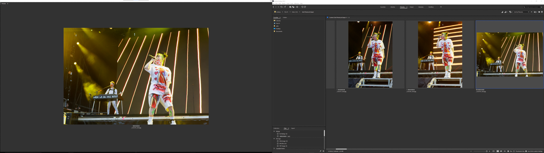The height and width of the screenshot is (153, 544).
Task: Collapse the Ratings filter section
Action: pyautogui.click(x=274, y=131)
